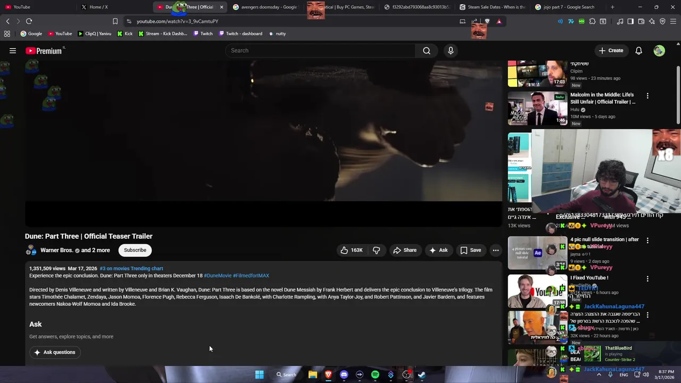
Task: Dislike the Dune trailer video
Action: (376, 250)
